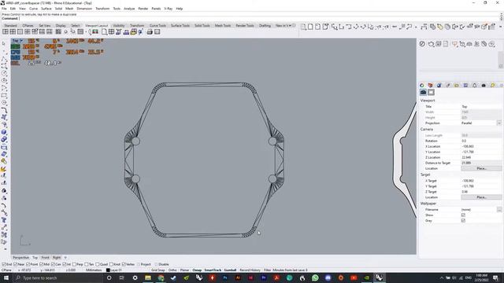
Task: Switch to the Solid Tools toolbar tab
Action: pyautogui.click(x=202, y=25)
